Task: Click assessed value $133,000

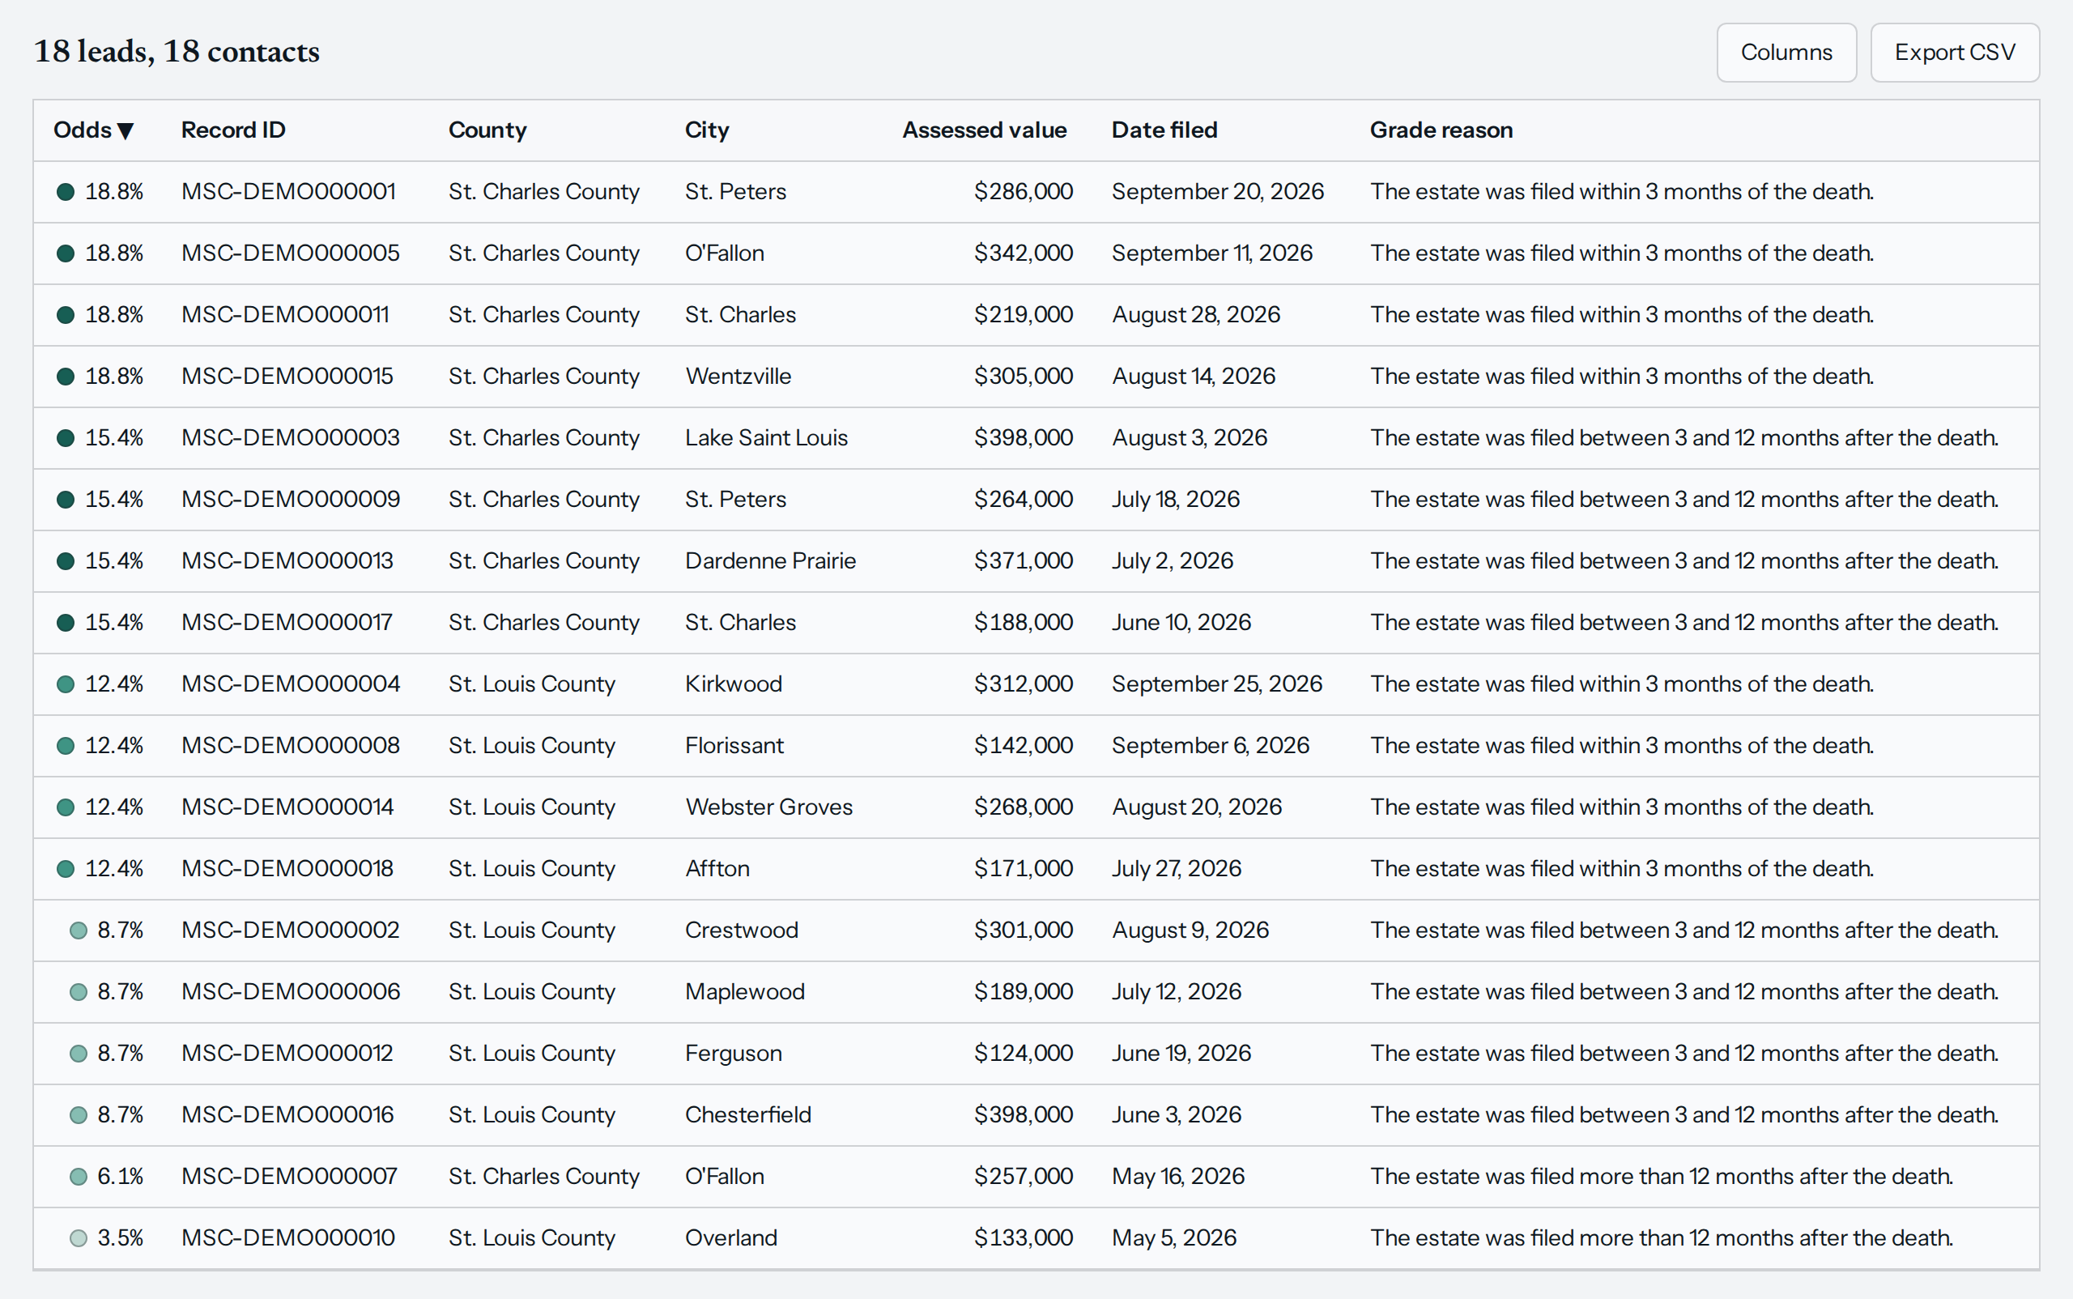Action: point(1024,1238)
